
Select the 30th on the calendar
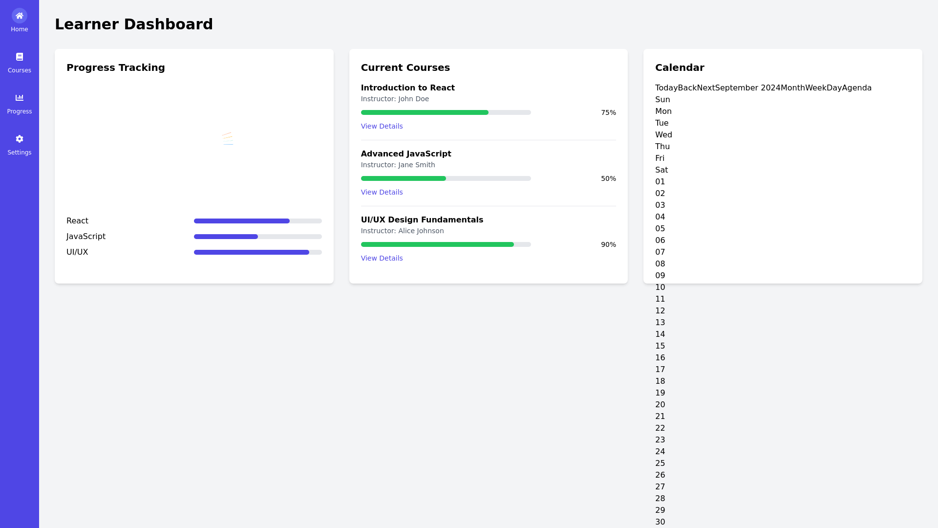(x=661, y=522)
